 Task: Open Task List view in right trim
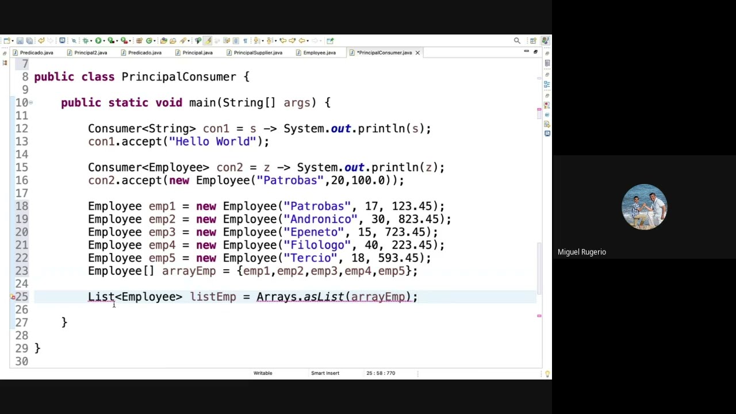tap(547, 63)
